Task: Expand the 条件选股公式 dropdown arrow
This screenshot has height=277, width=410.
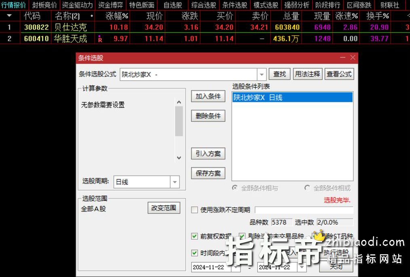Action: coord(262,74)
